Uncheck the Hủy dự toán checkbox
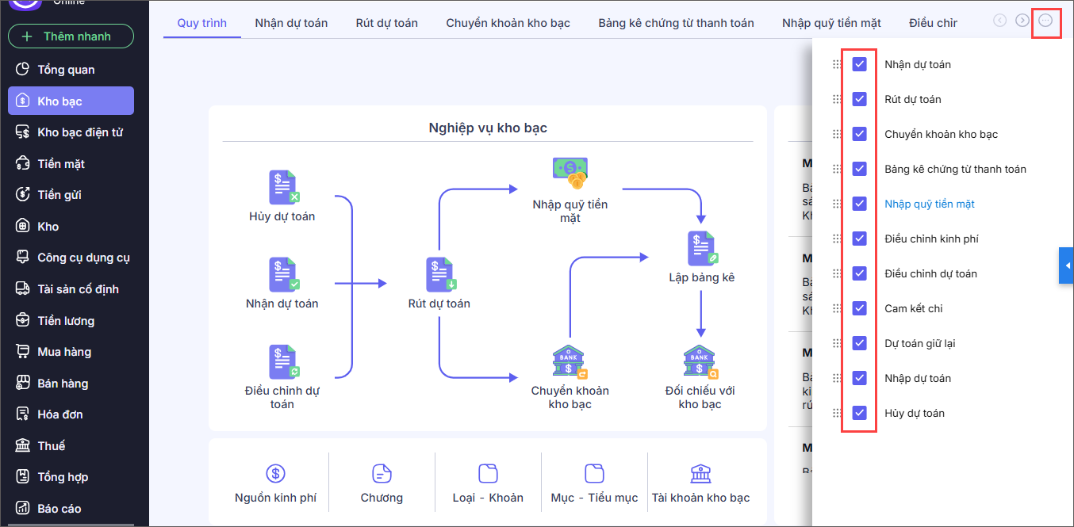 click(x=859, y=413)
